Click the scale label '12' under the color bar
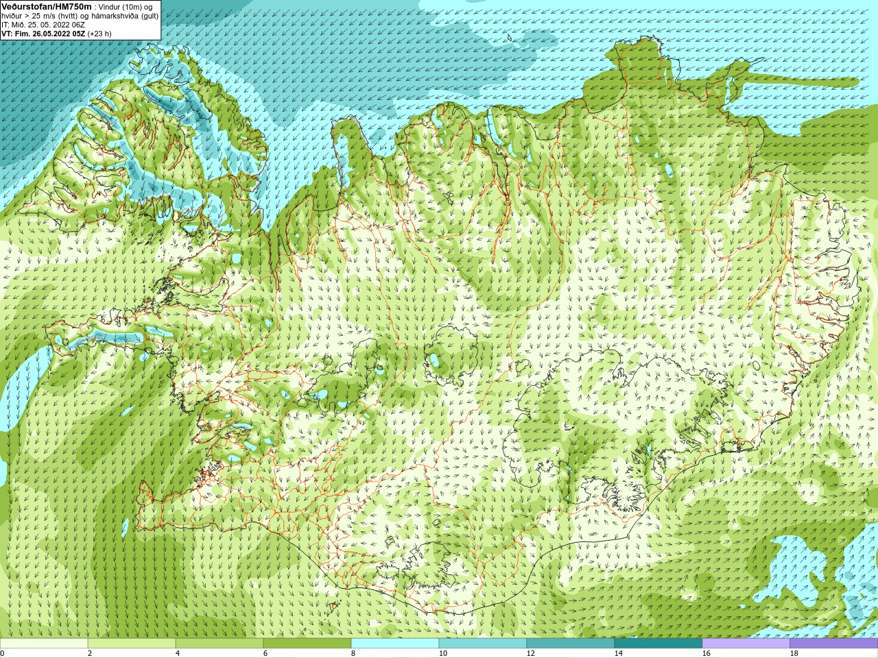 (531, 653)
